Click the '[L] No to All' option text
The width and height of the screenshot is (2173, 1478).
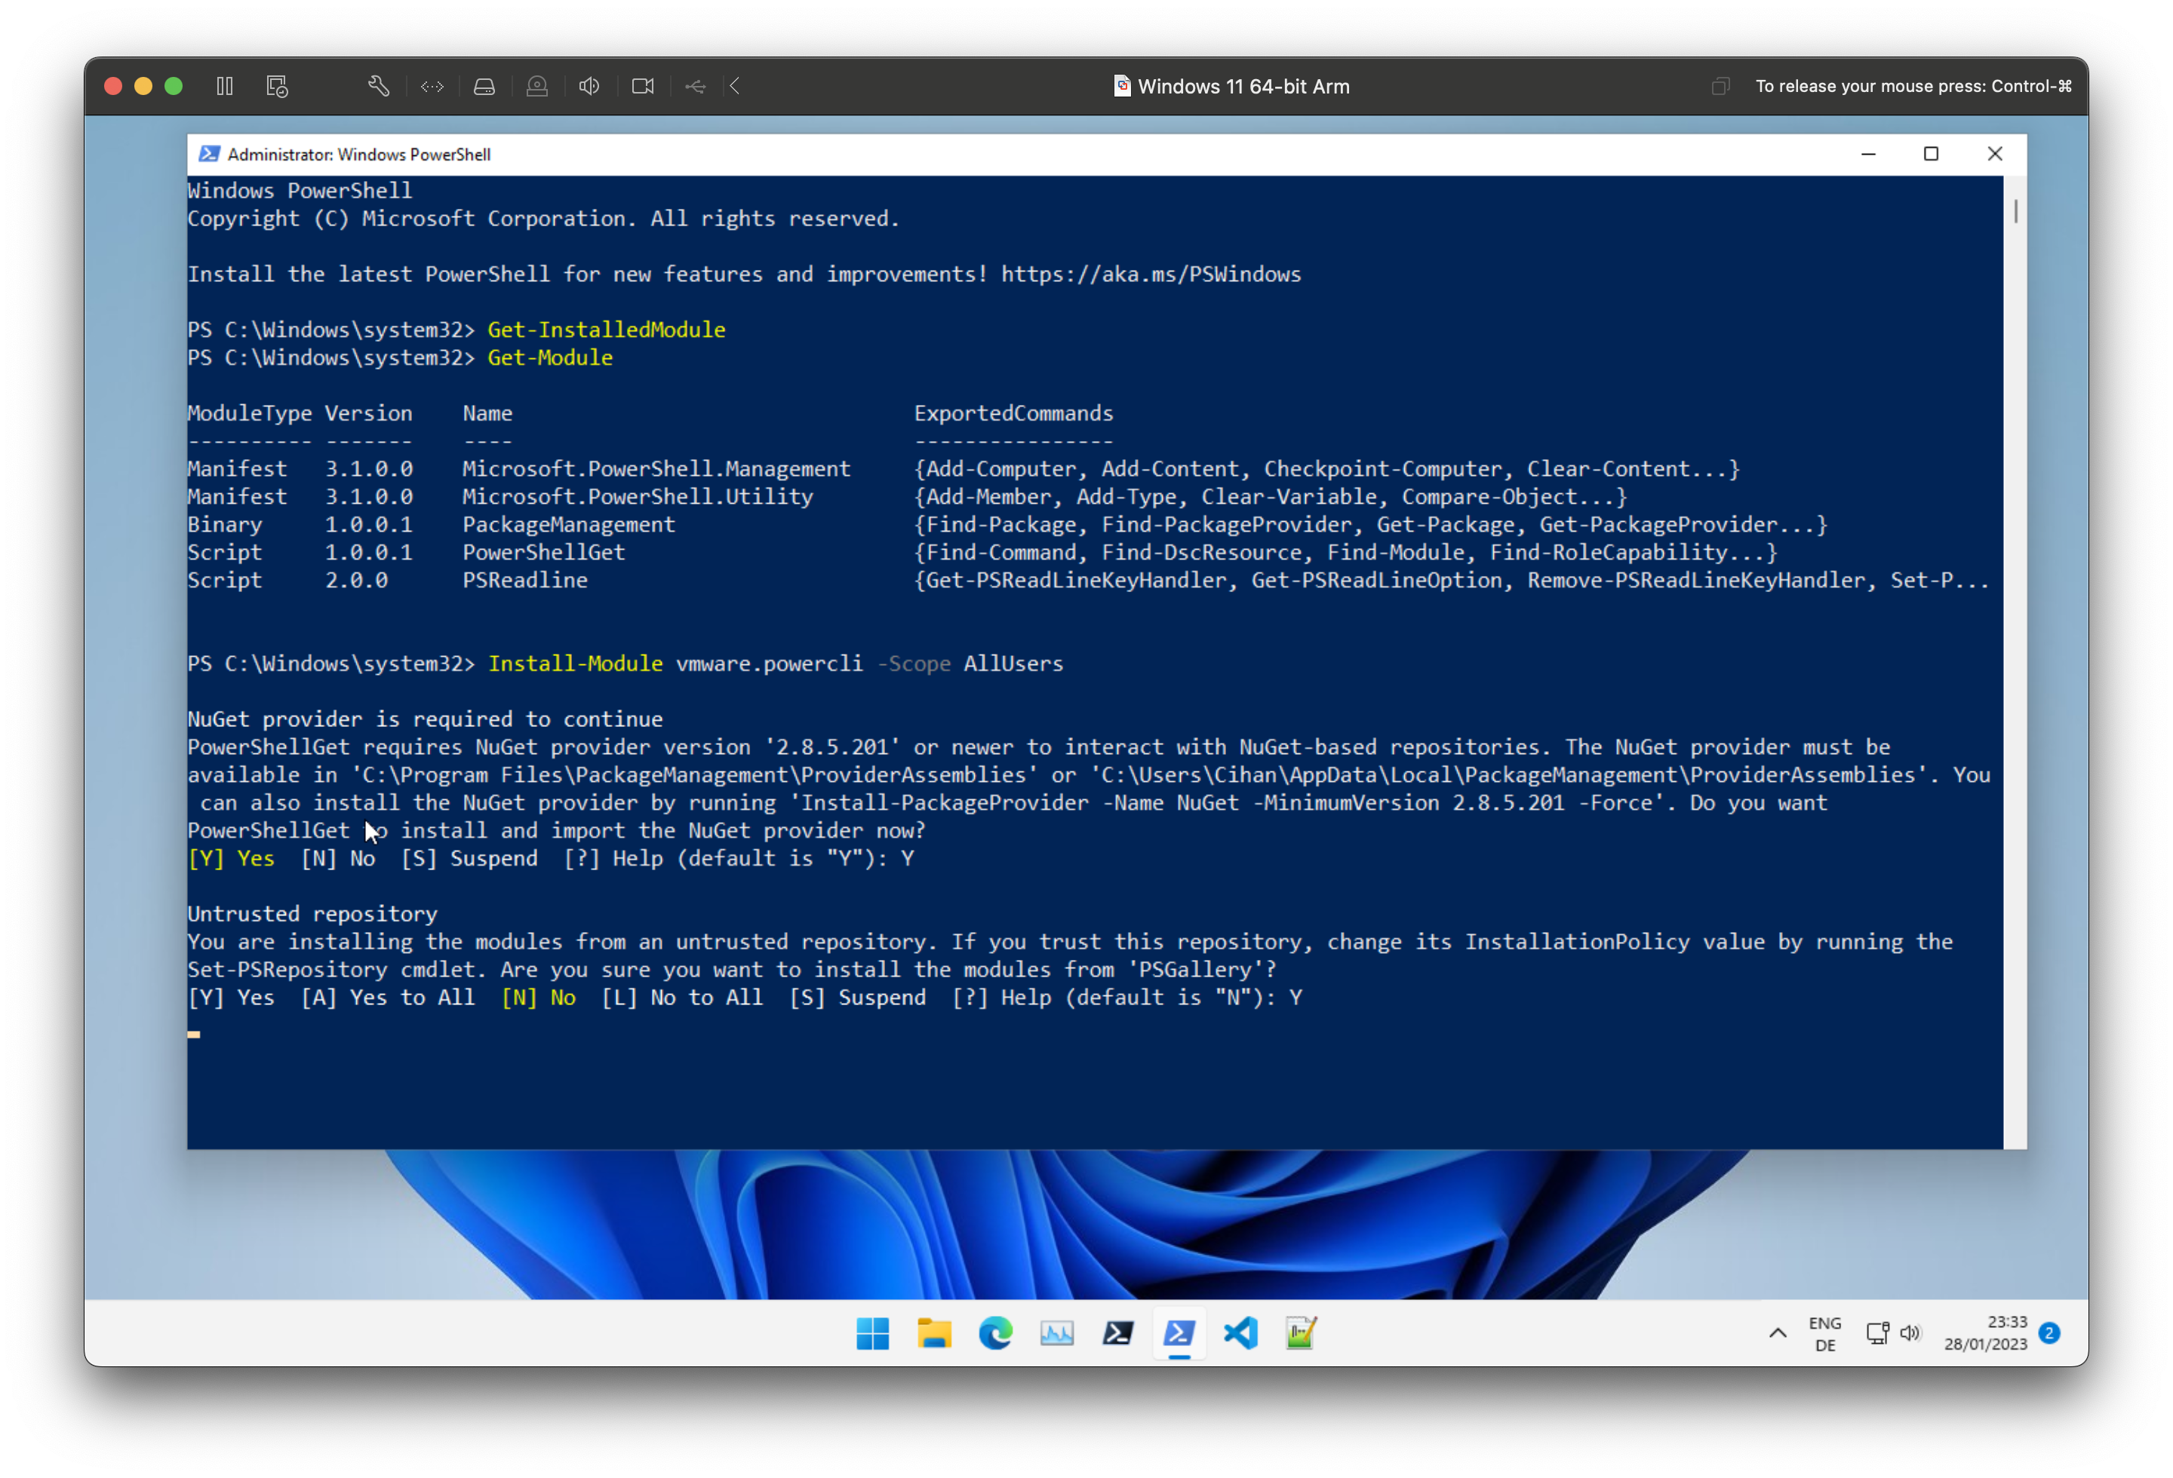(x=681, y=998)
